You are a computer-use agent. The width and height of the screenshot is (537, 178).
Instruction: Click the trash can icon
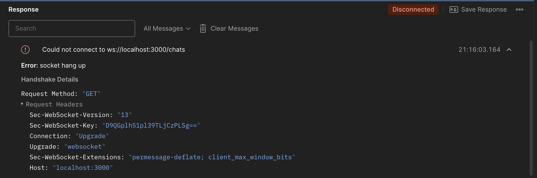click(203, 29)
